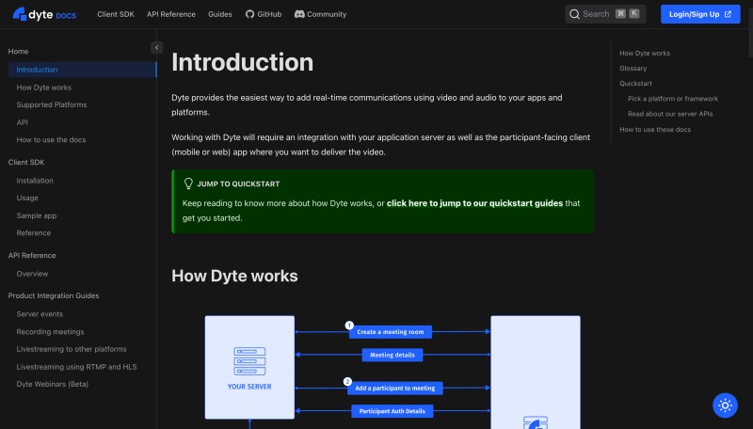This screenshot has height=429, width=753.
Task: Open Recording meetings guide in sidebar
Action: click(50, 332)
